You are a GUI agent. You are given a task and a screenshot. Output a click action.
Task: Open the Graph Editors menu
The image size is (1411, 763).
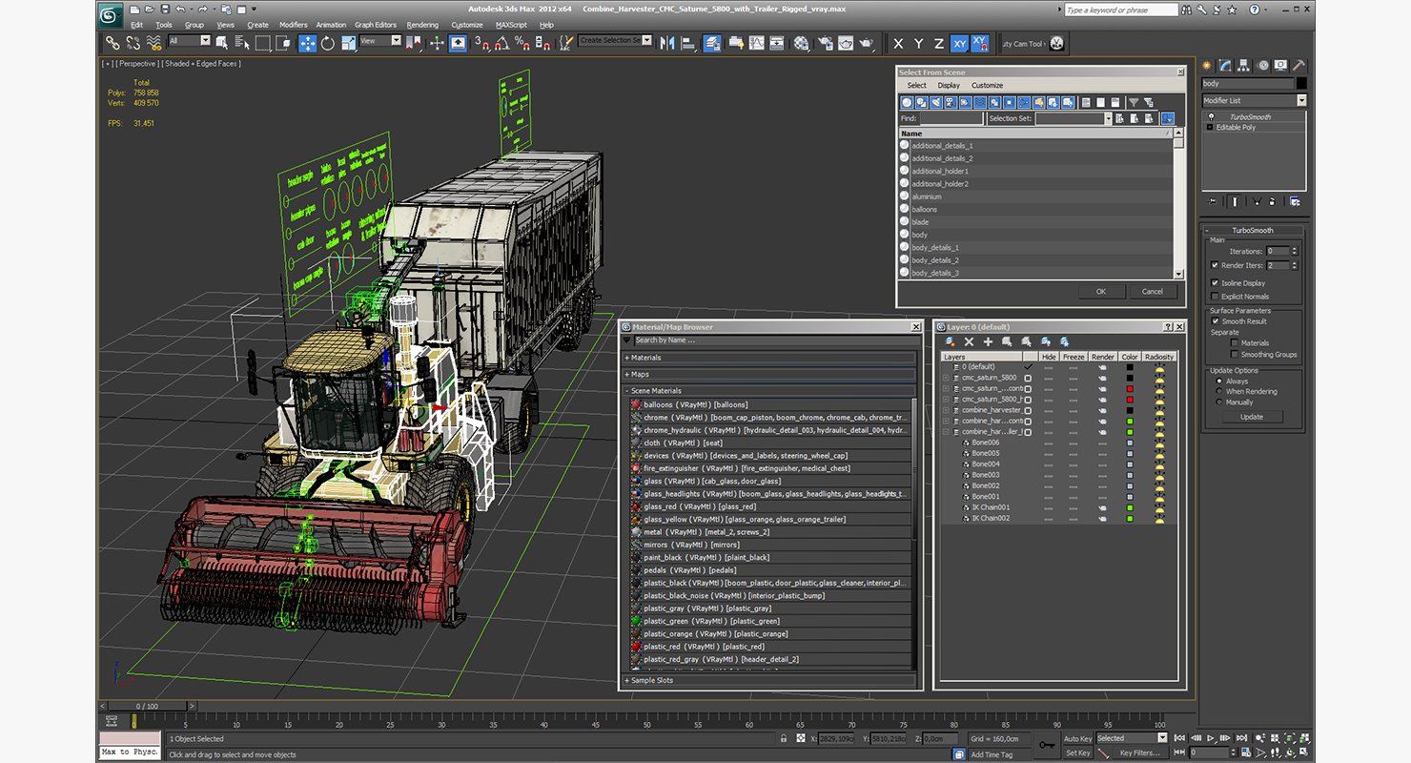click(376, 25)
